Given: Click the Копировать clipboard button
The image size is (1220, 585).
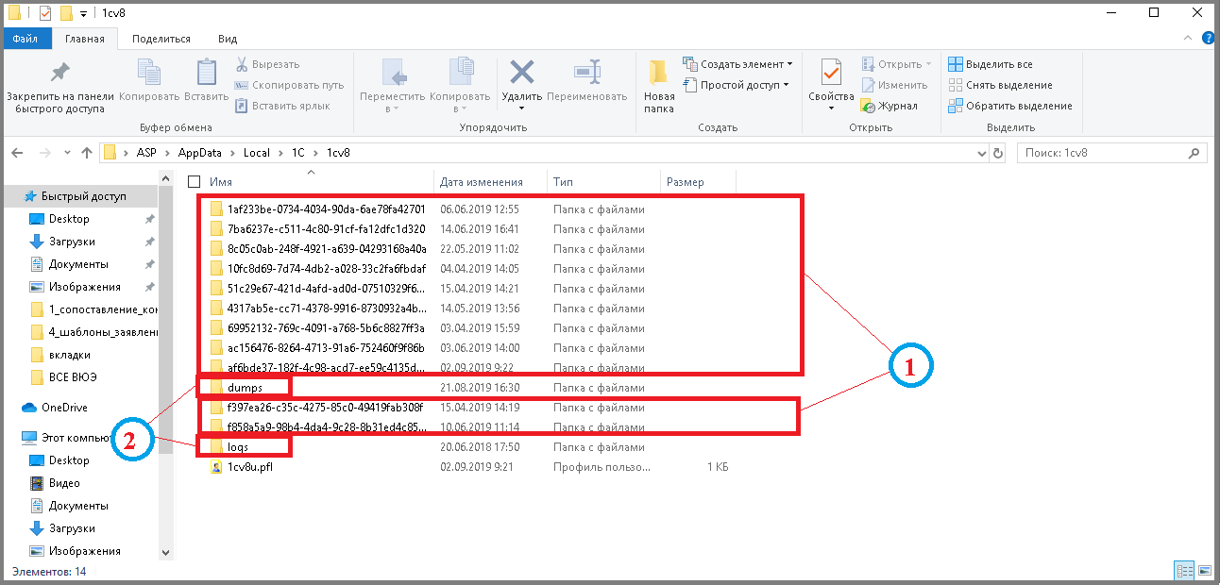Looking at the screenshot, I should (149, 80).
